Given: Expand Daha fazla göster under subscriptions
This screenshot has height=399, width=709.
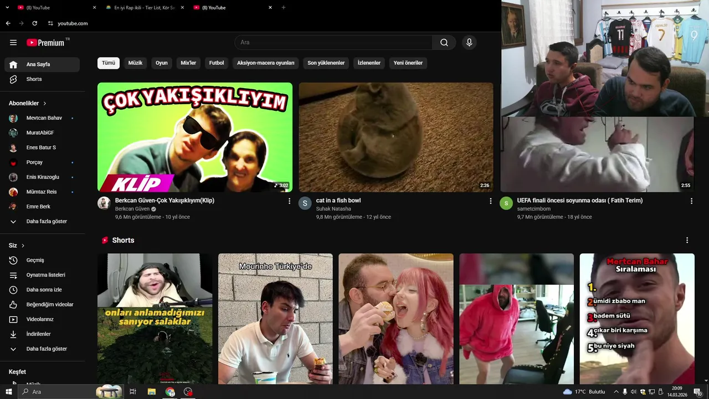Looking at the screenshot, I should point(42,222).
